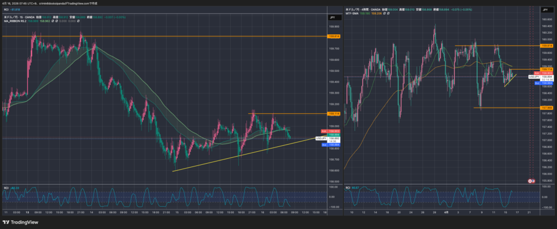Image resolution: width=557 pixels, height=229 pixels.
Task: Select the RCI legend in the bottom-right pane
Action: pos(349,188)
